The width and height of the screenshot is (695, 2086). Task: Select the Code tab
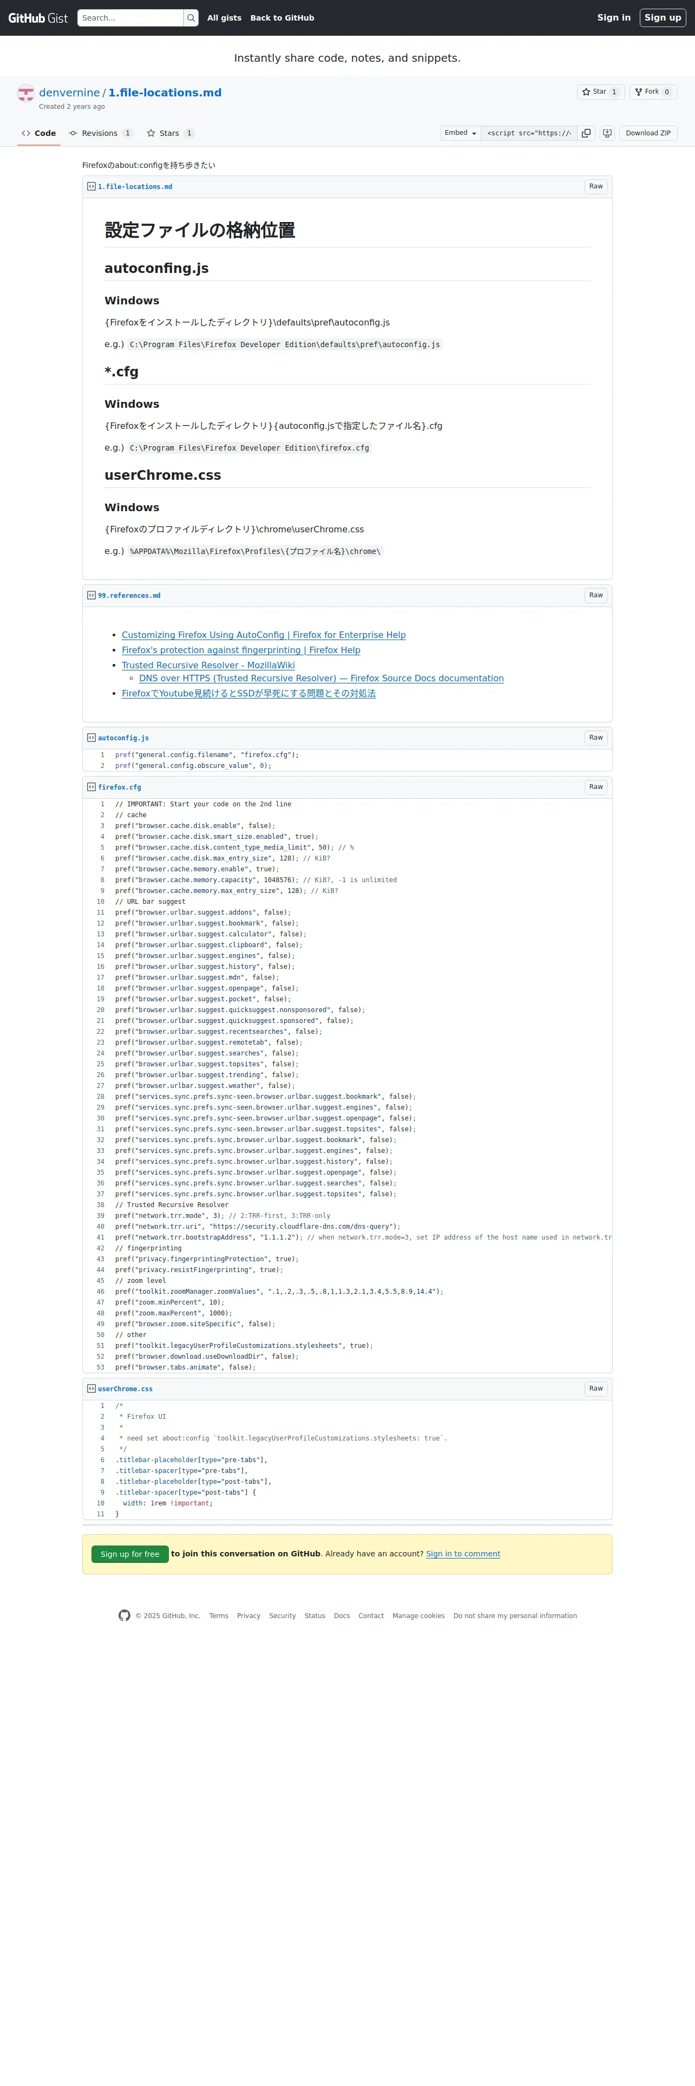coord(39,134)
